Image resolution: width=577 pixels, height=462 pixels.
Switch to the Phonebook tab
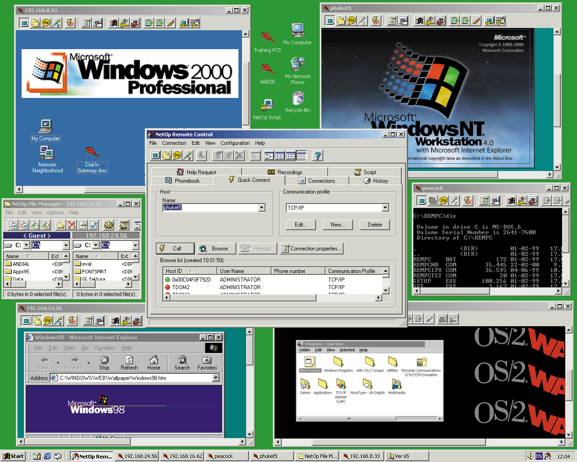tap(183, 180)
